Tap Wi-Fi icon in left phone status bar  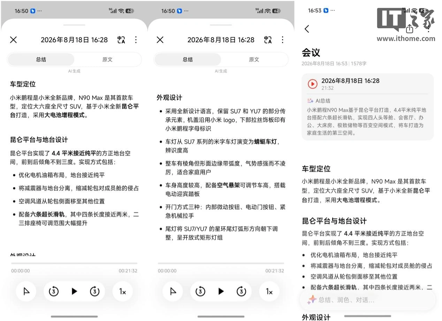[x=121, y=11]
